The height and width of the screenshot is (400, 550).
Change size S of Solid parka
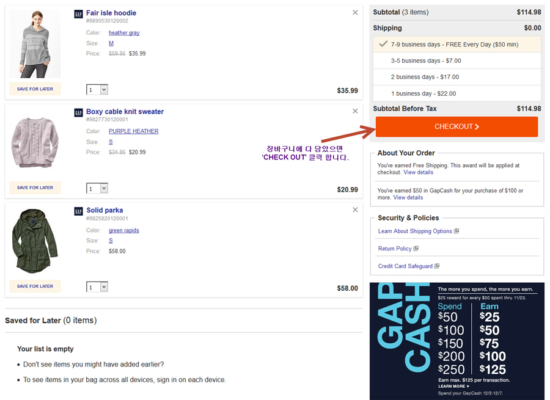[111, 241]
